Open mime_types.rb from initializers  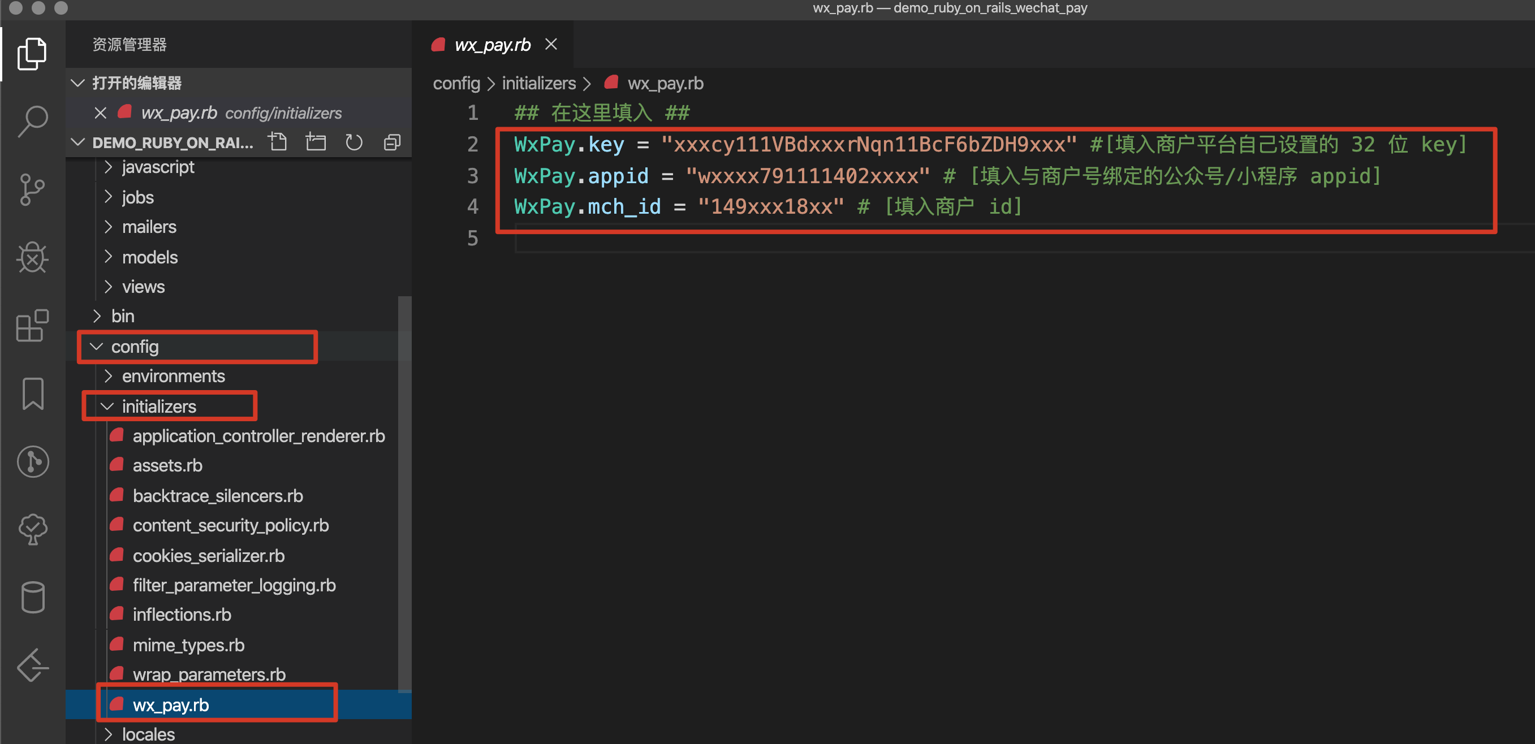(188, 645)
